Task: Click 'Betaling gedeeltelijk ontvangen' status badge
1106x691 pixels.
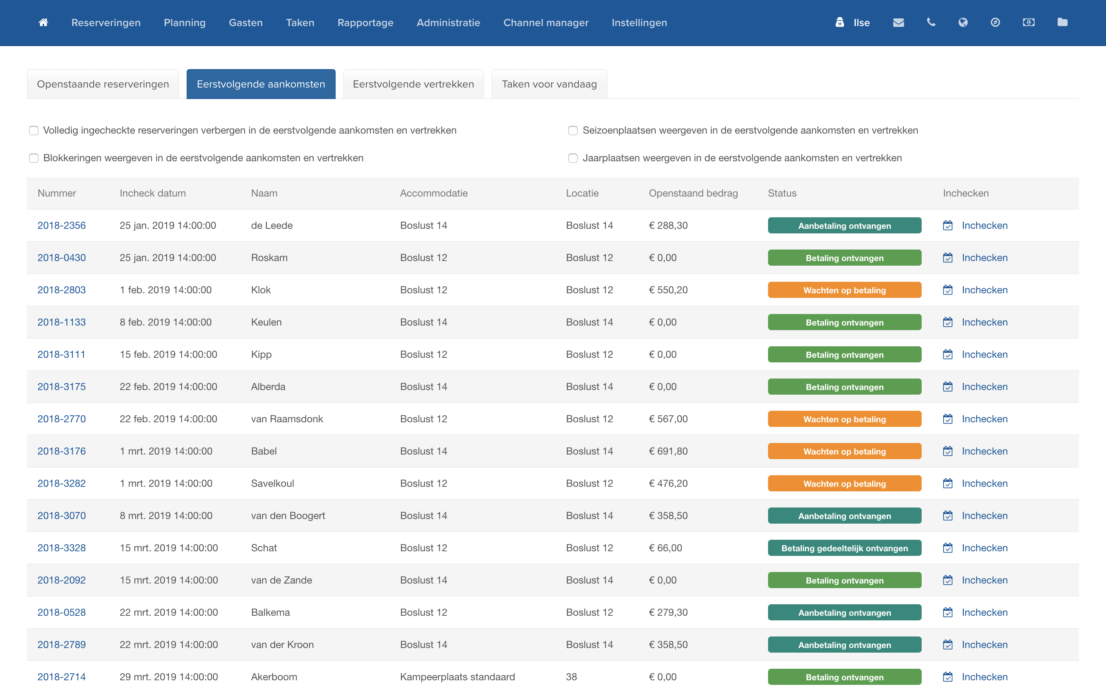Action: coord(844,548)
